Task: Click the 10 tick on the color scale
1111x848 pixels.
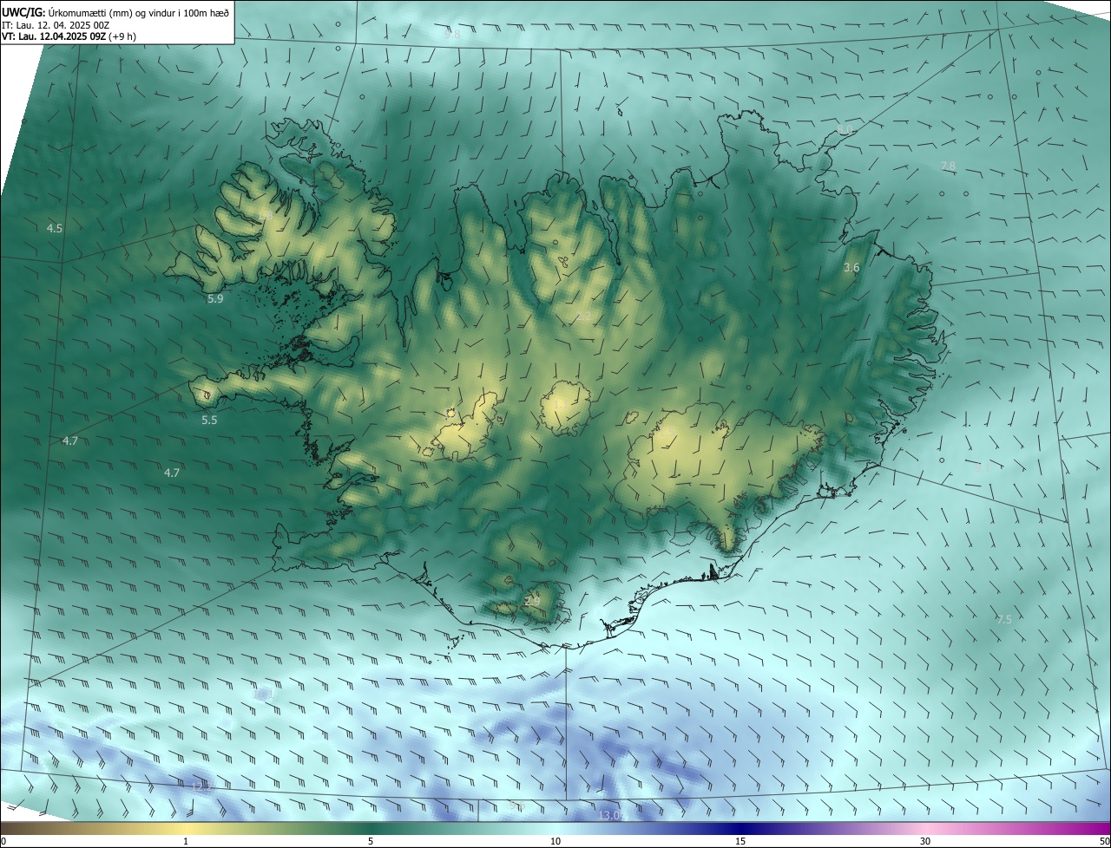Action: (x=555, y=841)
